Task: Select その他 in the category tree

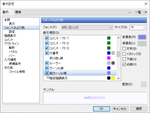Action: [8, 68]
